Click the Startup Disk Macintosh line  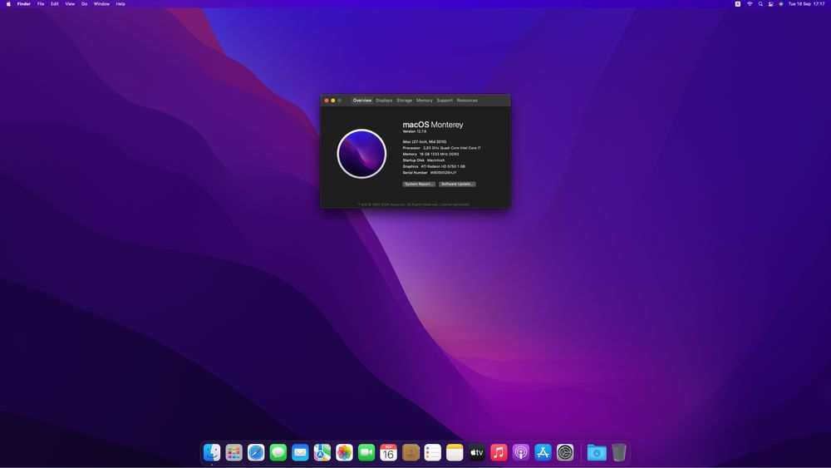point(424,160)
